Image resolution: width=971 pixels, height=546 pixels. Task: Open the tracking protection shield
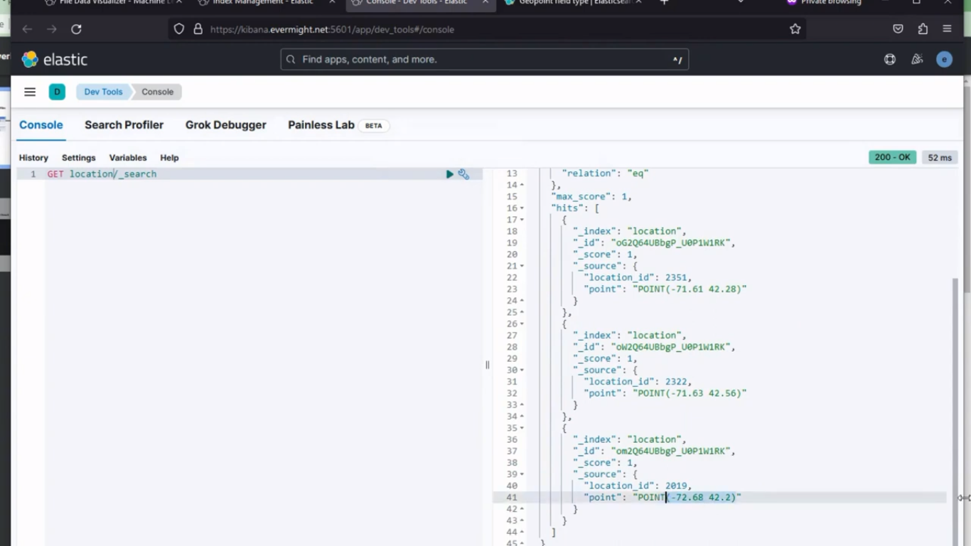click(x=179, y=29)
